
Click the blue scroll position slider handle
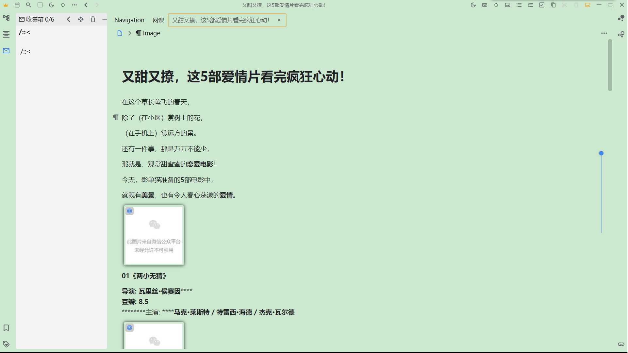[x=601, y=153]
